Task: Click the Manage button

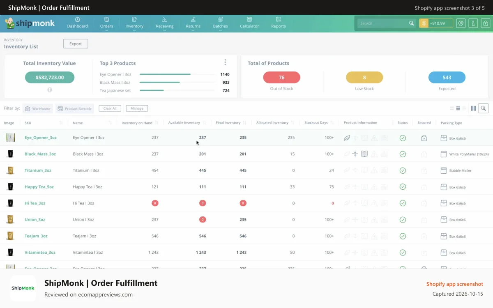Action: pyautogui.click(x=137, y=108)
